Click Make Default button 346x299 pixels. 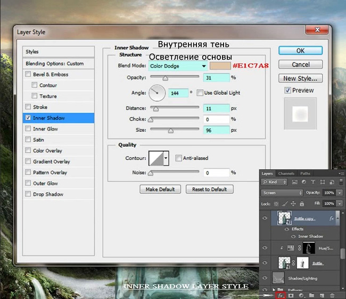pos(160,189)
